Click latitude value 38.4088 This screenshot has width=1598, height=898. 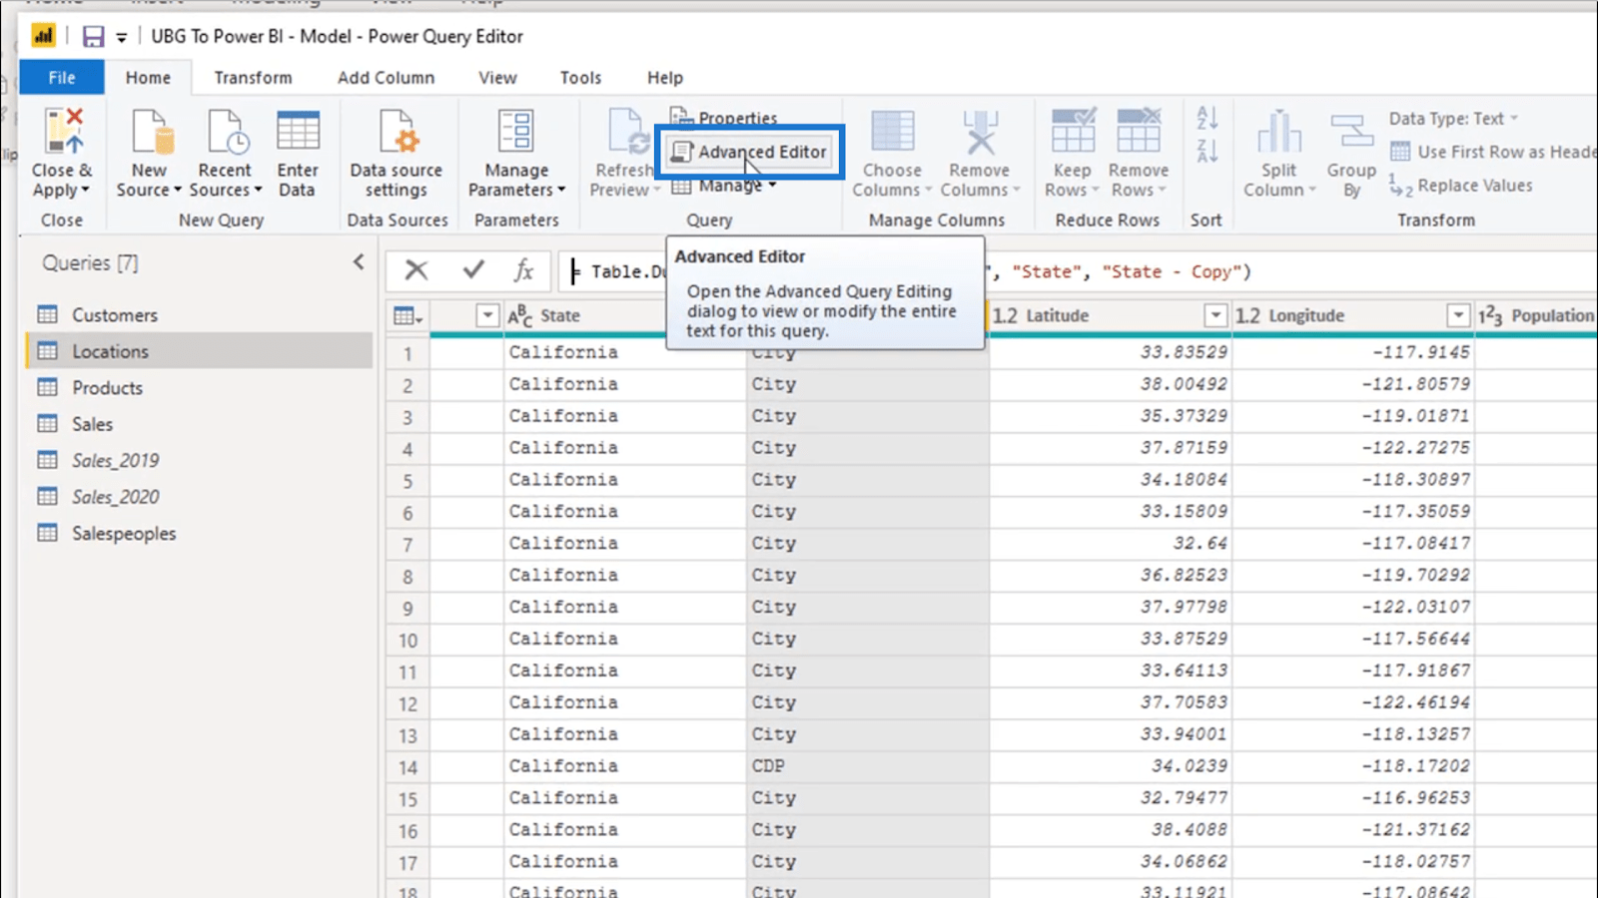1110,830
